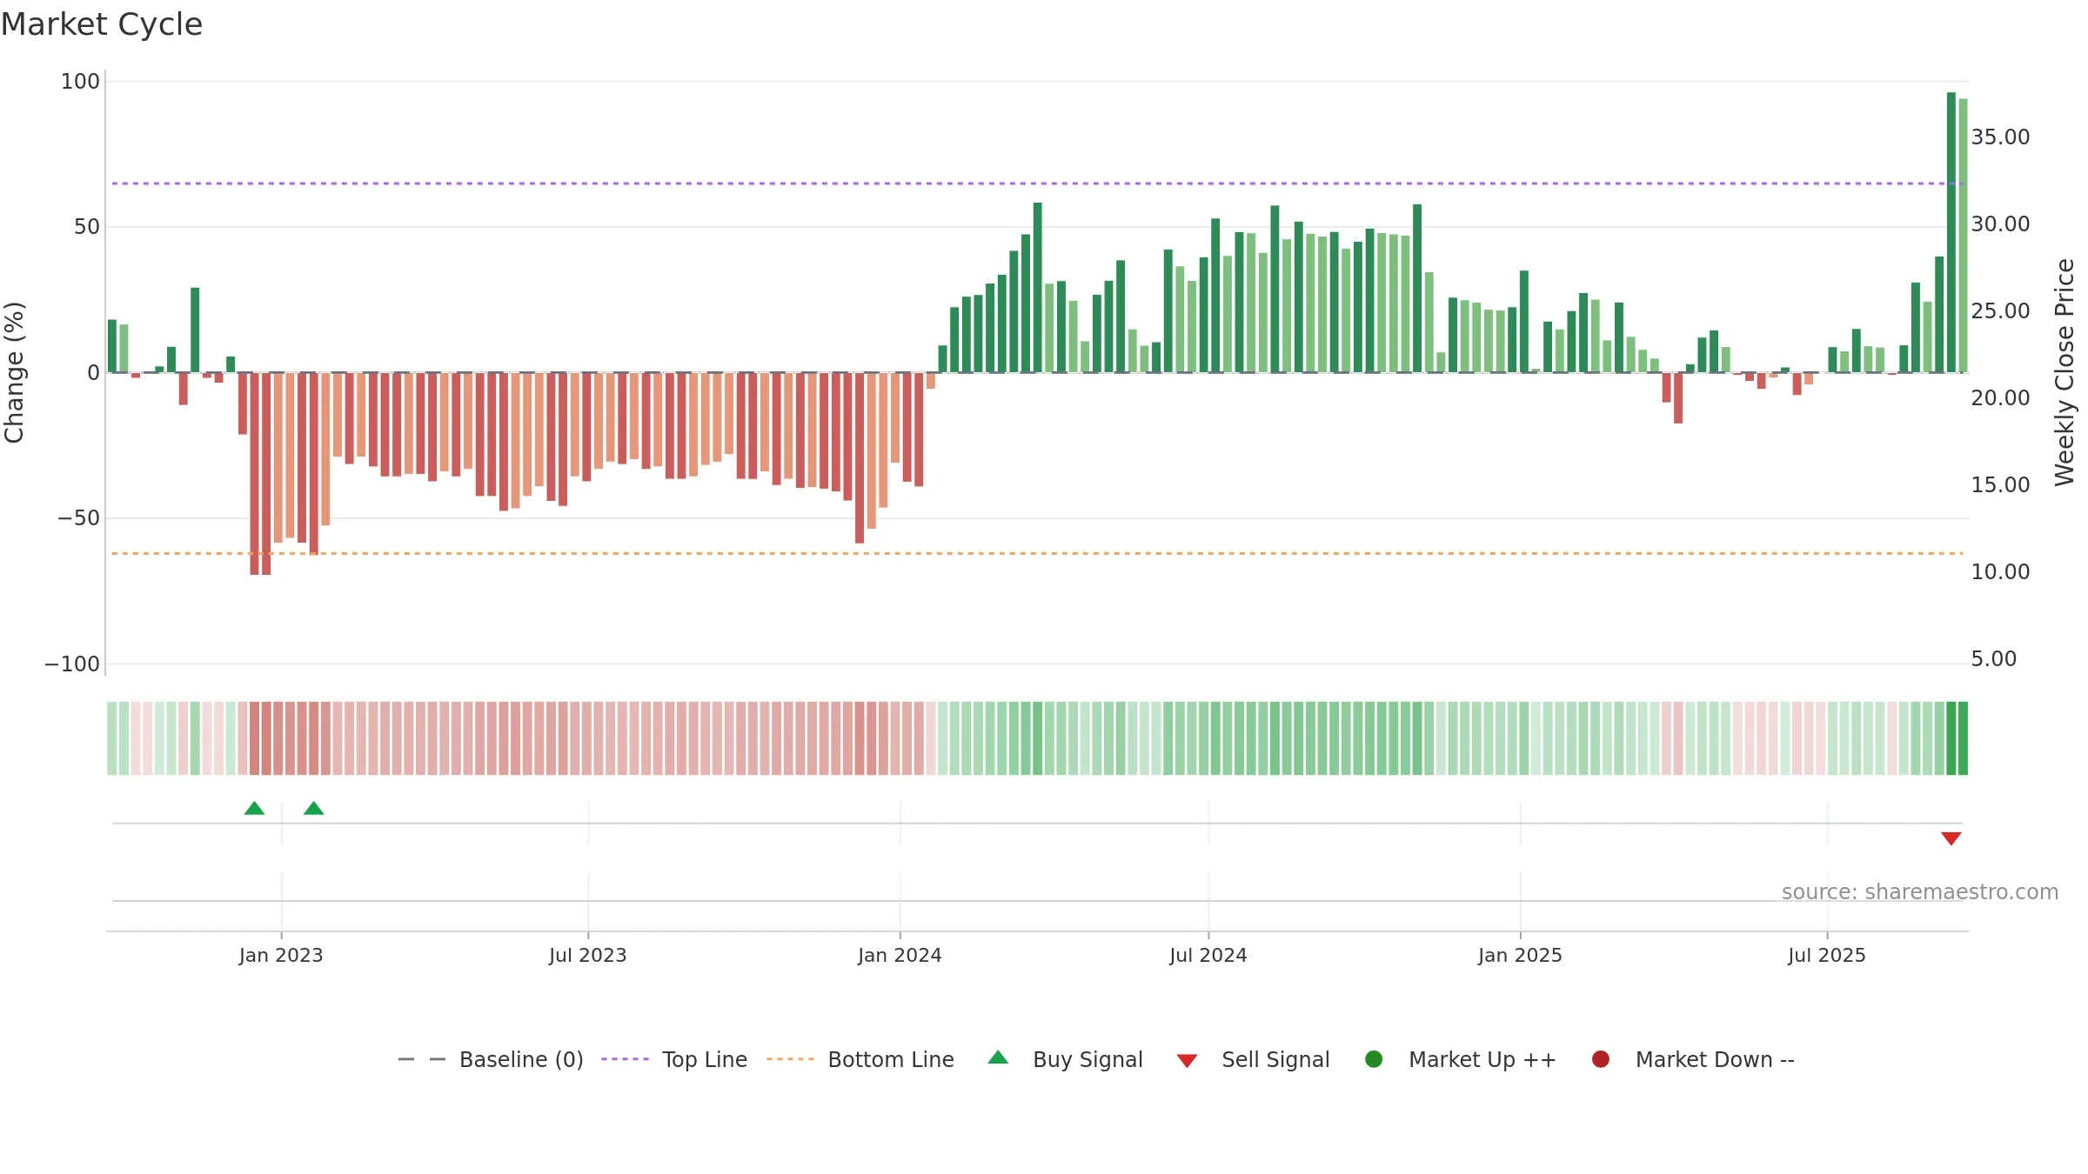This screenshot has width=2088, height=1174.
Task: Click the 20.00 price axis label
Action: [x=2000, y=398]
